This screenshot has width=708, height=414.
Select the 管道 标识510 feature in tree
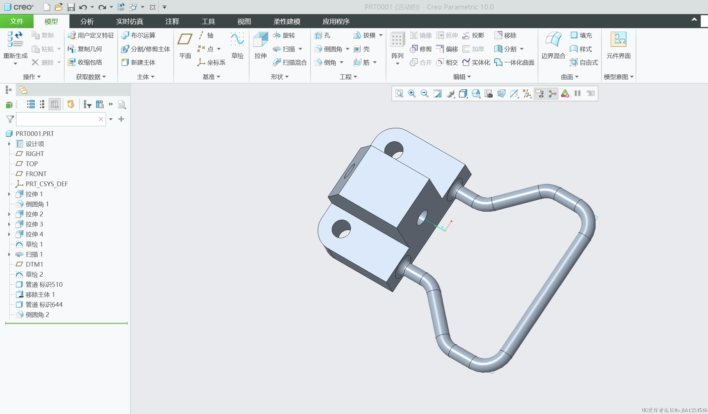pos(39,284)
